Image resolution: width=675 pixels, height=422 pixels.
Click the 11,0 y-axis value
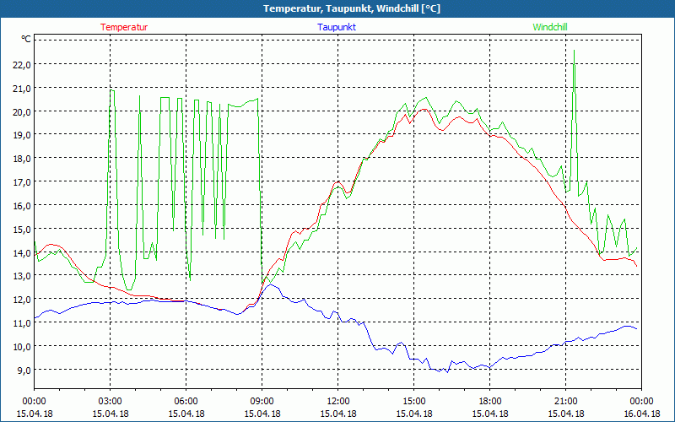click(23, 323)
